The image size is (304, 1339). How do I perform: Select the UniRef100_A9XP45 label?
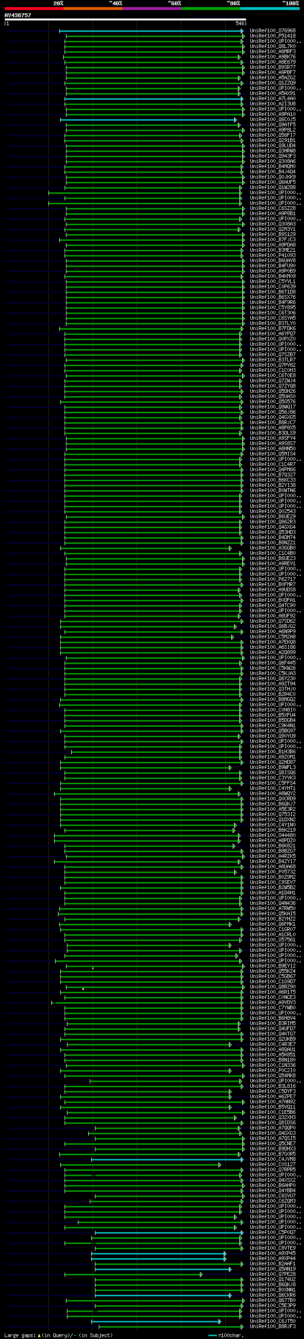(x=272, y=1253)
